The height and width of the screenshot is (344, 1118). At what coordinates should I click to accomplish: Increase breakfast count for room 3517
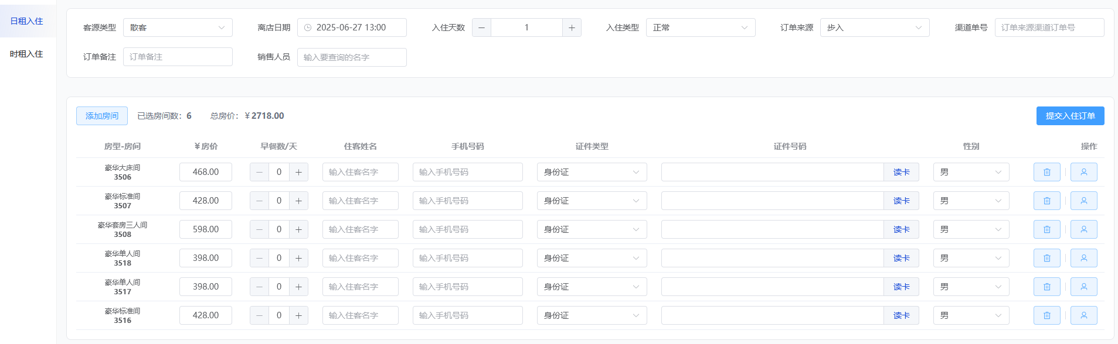[298, 287]
